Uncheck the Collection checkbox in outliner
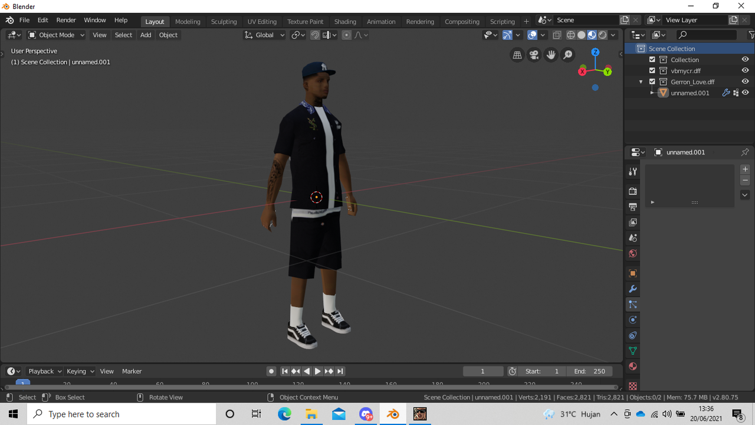This screenshot has height=425, width=755. [652, 60]
